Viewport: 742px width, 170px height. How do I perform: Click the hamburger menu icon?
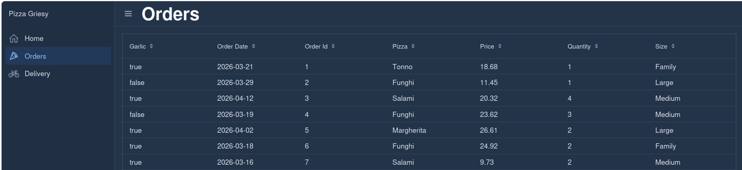click(x=128, y=14)
